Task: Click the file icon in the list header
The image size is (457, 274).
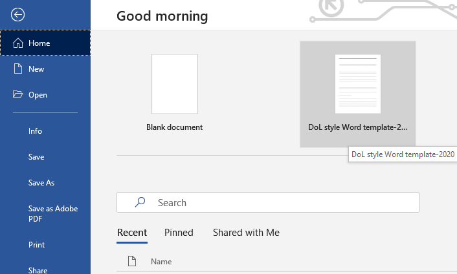Action: [x=132, y=261]
